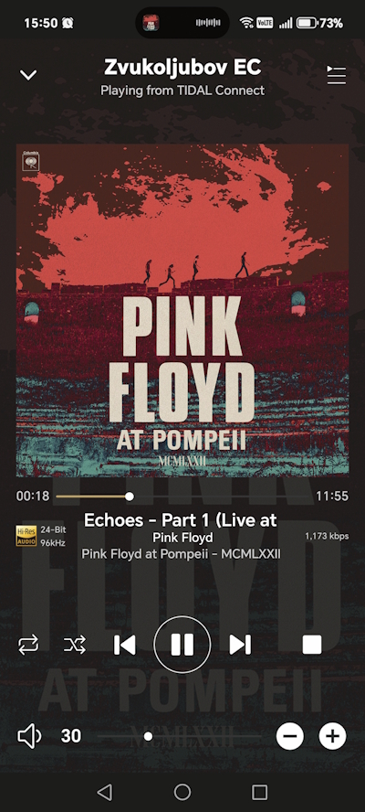This screenshot has width=365, height=812.
Task: Increase volume with the plus button
Action: [332, 736]
